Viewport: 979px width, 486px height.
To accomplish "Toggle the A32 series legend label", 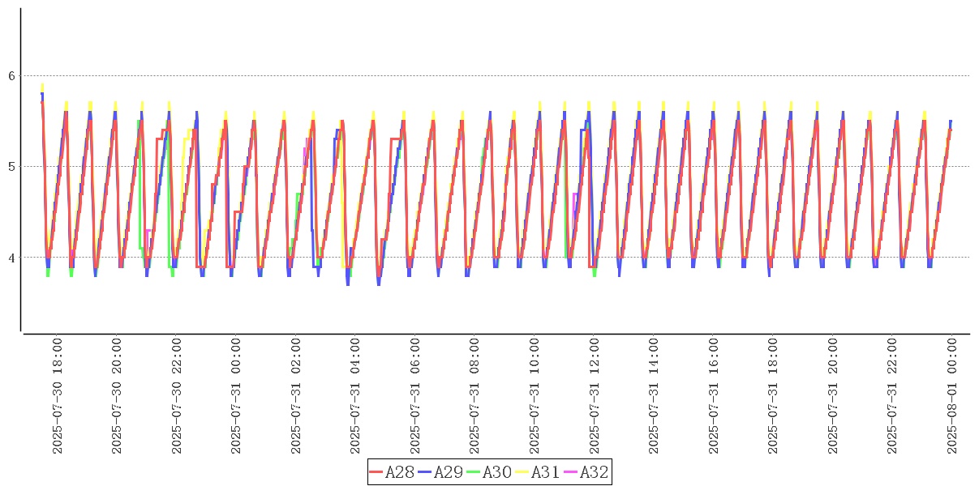I will click(594, 472).
